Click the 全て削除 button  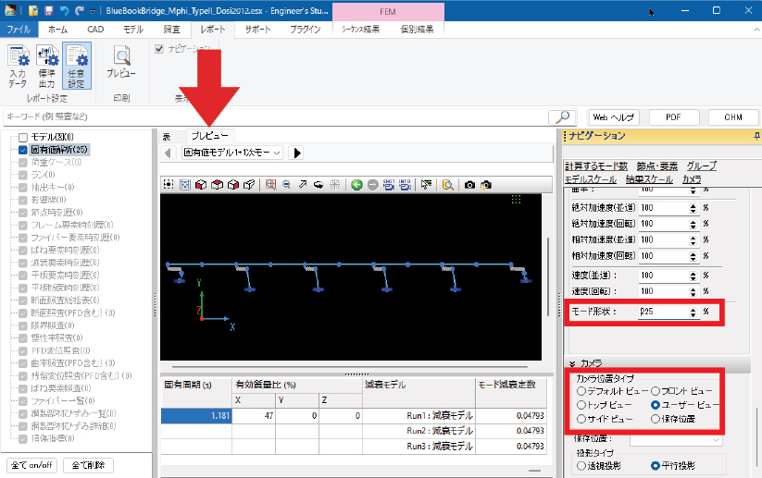[x=89, y=465]
